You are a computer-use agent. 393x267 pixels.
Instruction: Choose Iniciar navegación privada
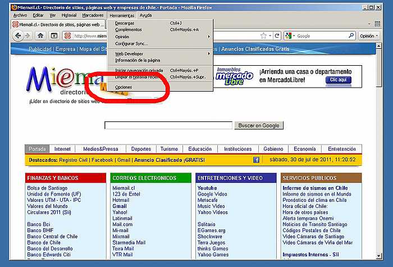click(160, 70)
